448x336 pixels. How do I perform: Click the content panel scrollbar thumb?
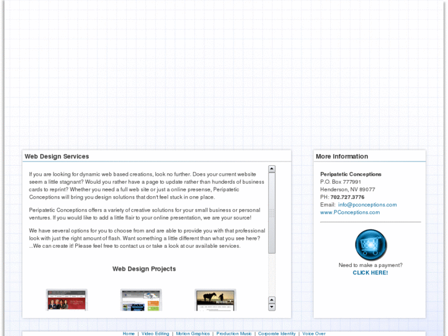click(272, 213)
